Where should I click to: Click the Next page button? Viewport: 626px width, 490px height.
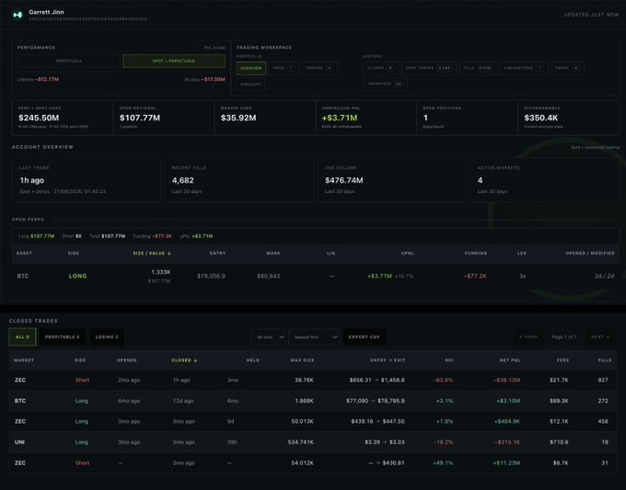pyautogui.click(x=600, y=336)
